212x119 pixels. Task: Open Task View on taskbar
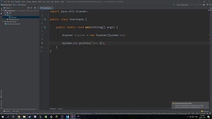point(13,117)
